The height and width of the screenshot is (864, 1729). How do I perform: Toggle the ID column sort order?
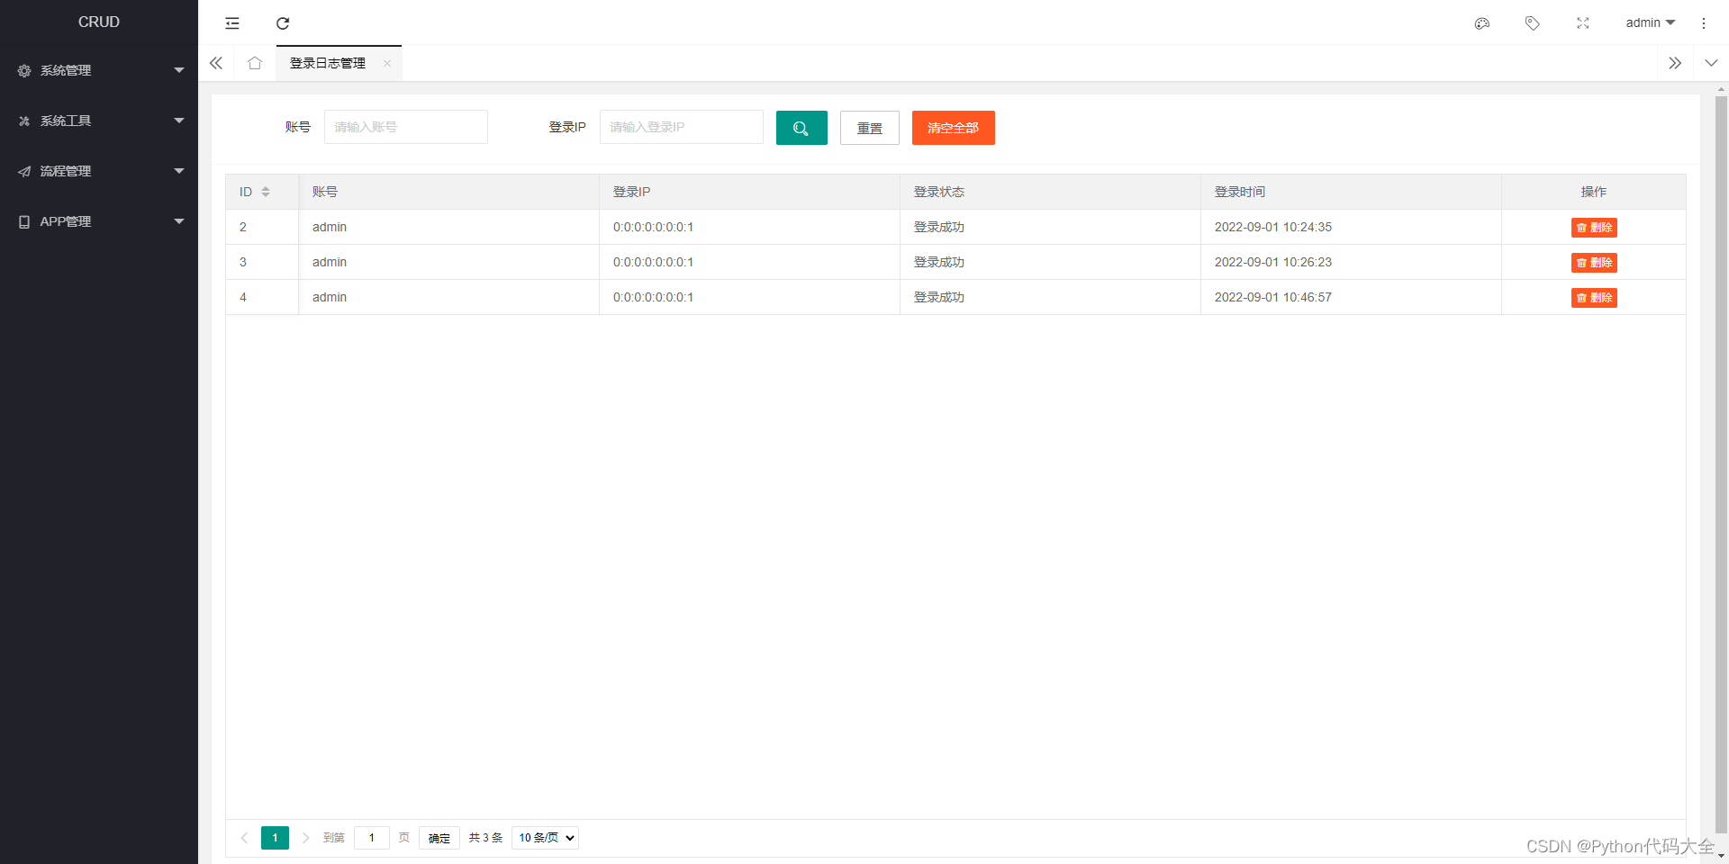pos(266,191)
